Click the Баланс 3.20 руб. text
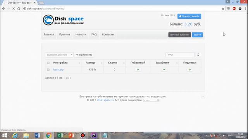248x139 pixels. 185,24
